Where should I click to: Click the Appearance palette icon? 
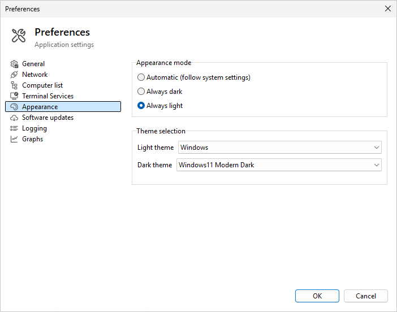coord(15,107)
